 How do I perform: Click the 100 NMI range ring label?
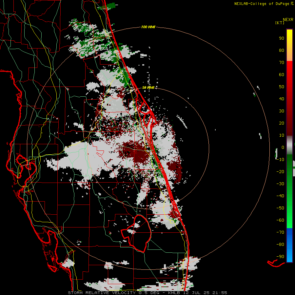pos(148,27)
